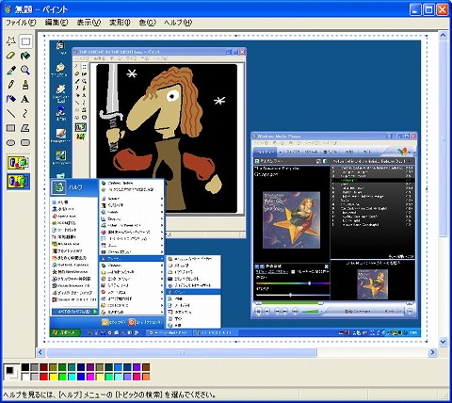This screenshot has width=452, height=403.
Task: Choose the dark green color swatch
Action: click(62, 367)
